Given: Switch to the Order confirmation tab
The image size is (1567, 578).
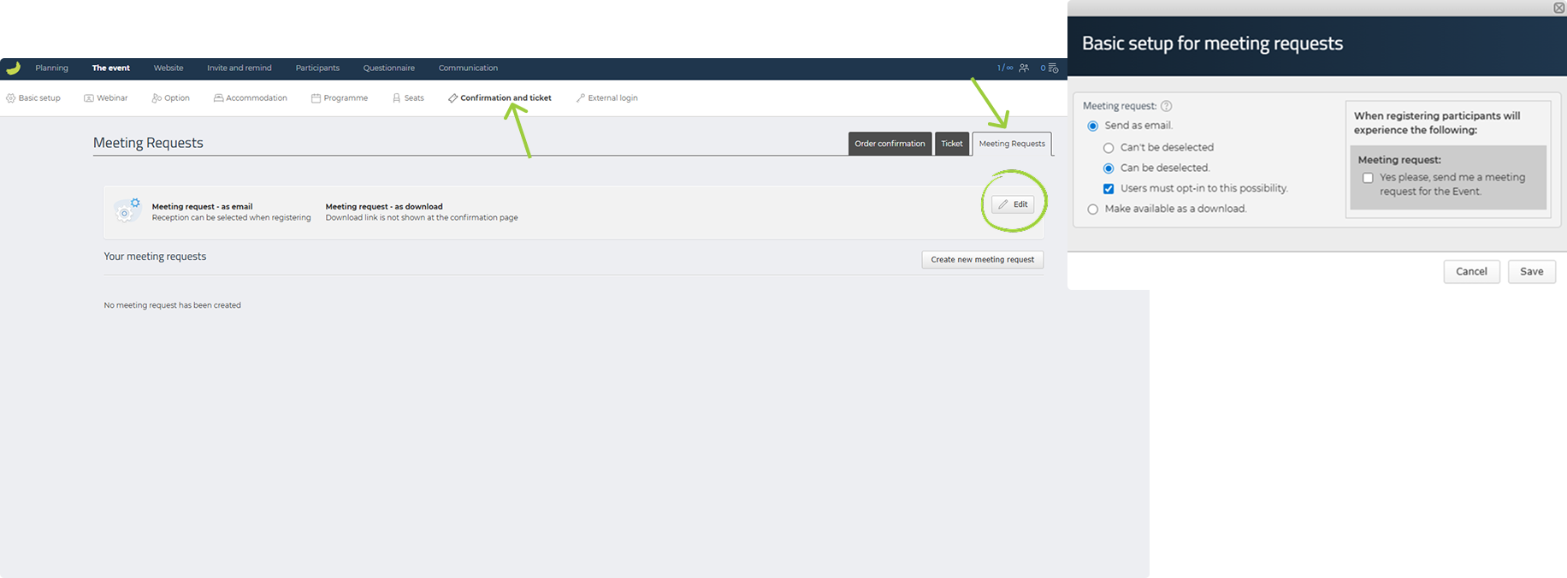Looking at the screenshot, I should click(890, 144).
